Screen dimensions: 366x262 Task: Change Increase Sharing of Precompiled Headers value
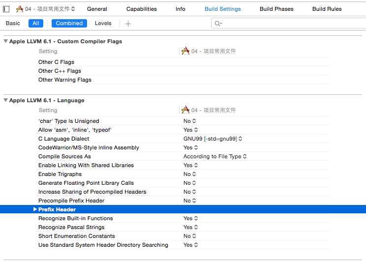tap(189, 192)
